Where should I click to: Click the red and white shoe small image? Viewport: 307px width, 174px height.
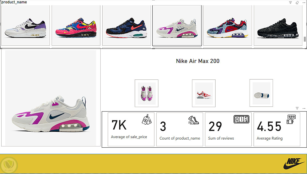(204, 93)
